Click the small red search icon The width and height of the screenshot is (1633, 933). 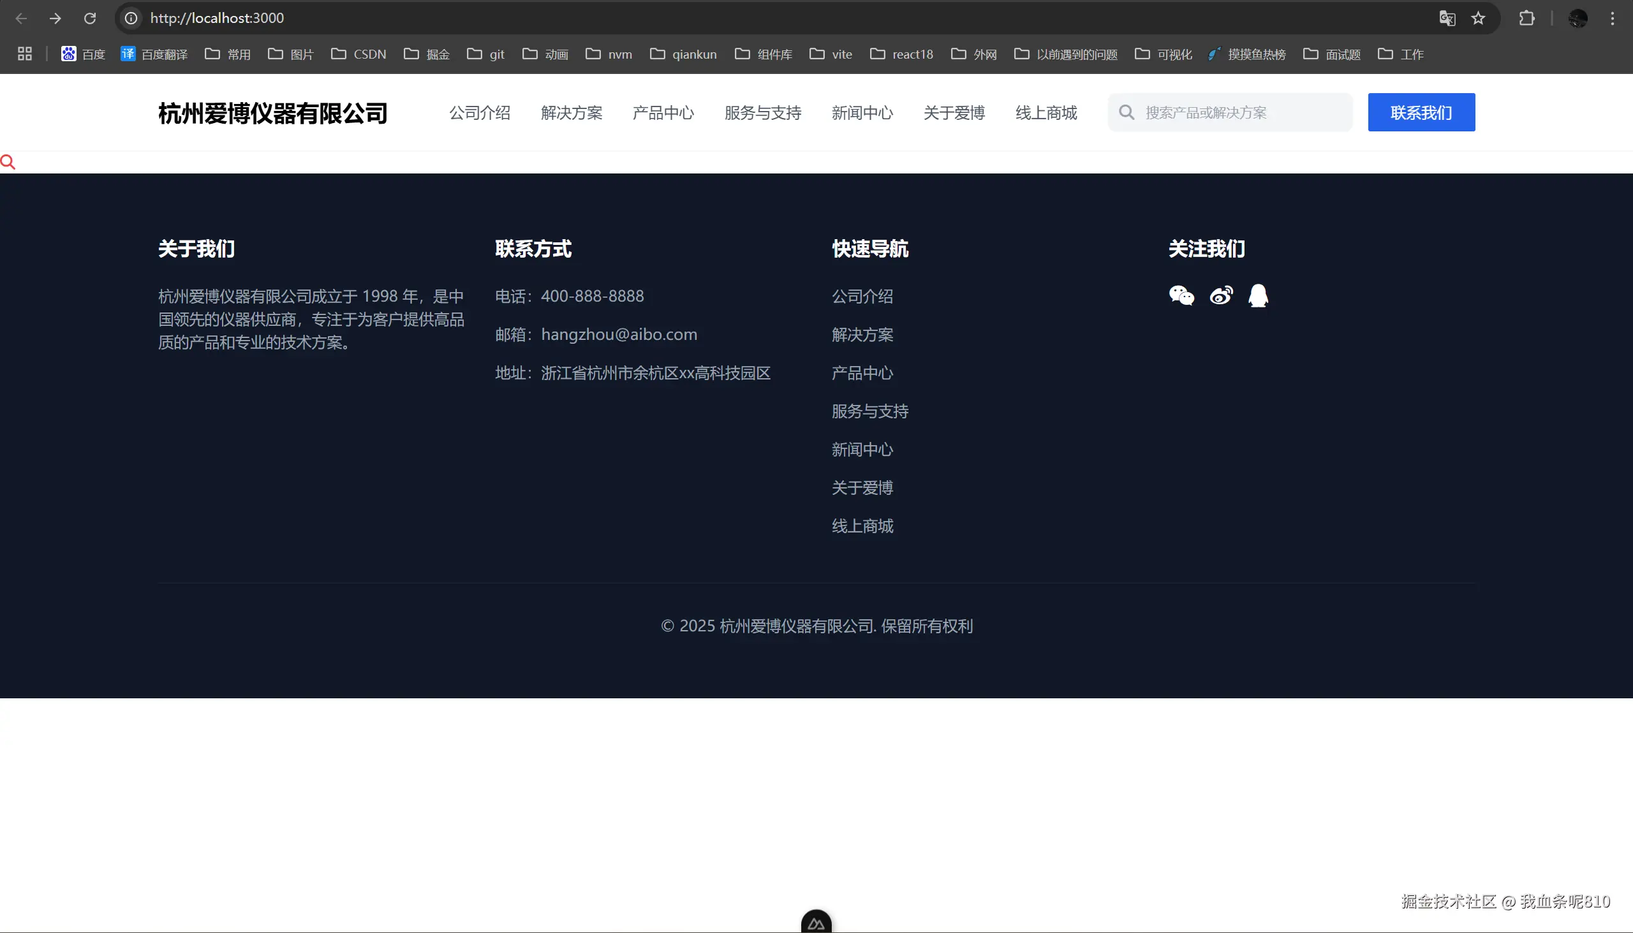click(8, 162)
